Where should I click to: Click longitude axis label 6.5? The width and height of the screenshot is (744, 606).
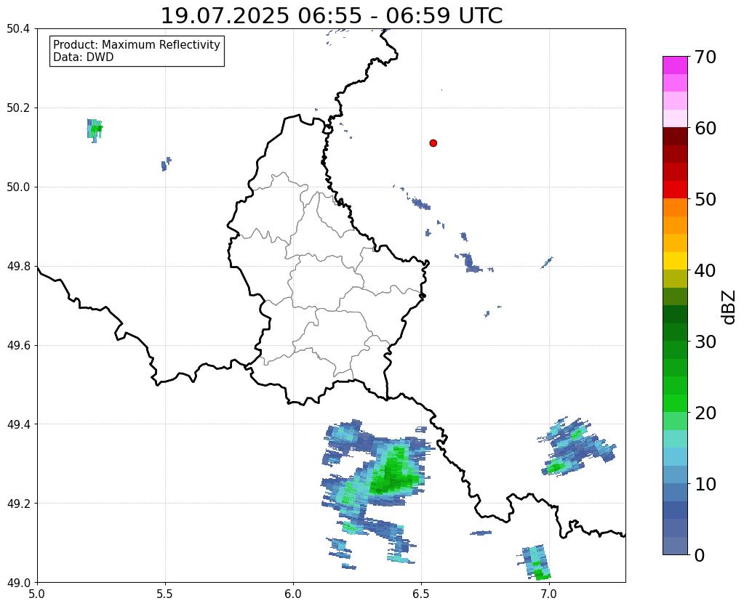click(421, 594)
